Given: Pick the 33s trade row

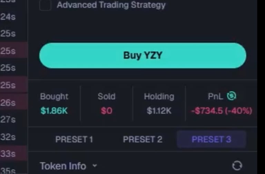Looking at the screenshot, I should coord(8,153).
